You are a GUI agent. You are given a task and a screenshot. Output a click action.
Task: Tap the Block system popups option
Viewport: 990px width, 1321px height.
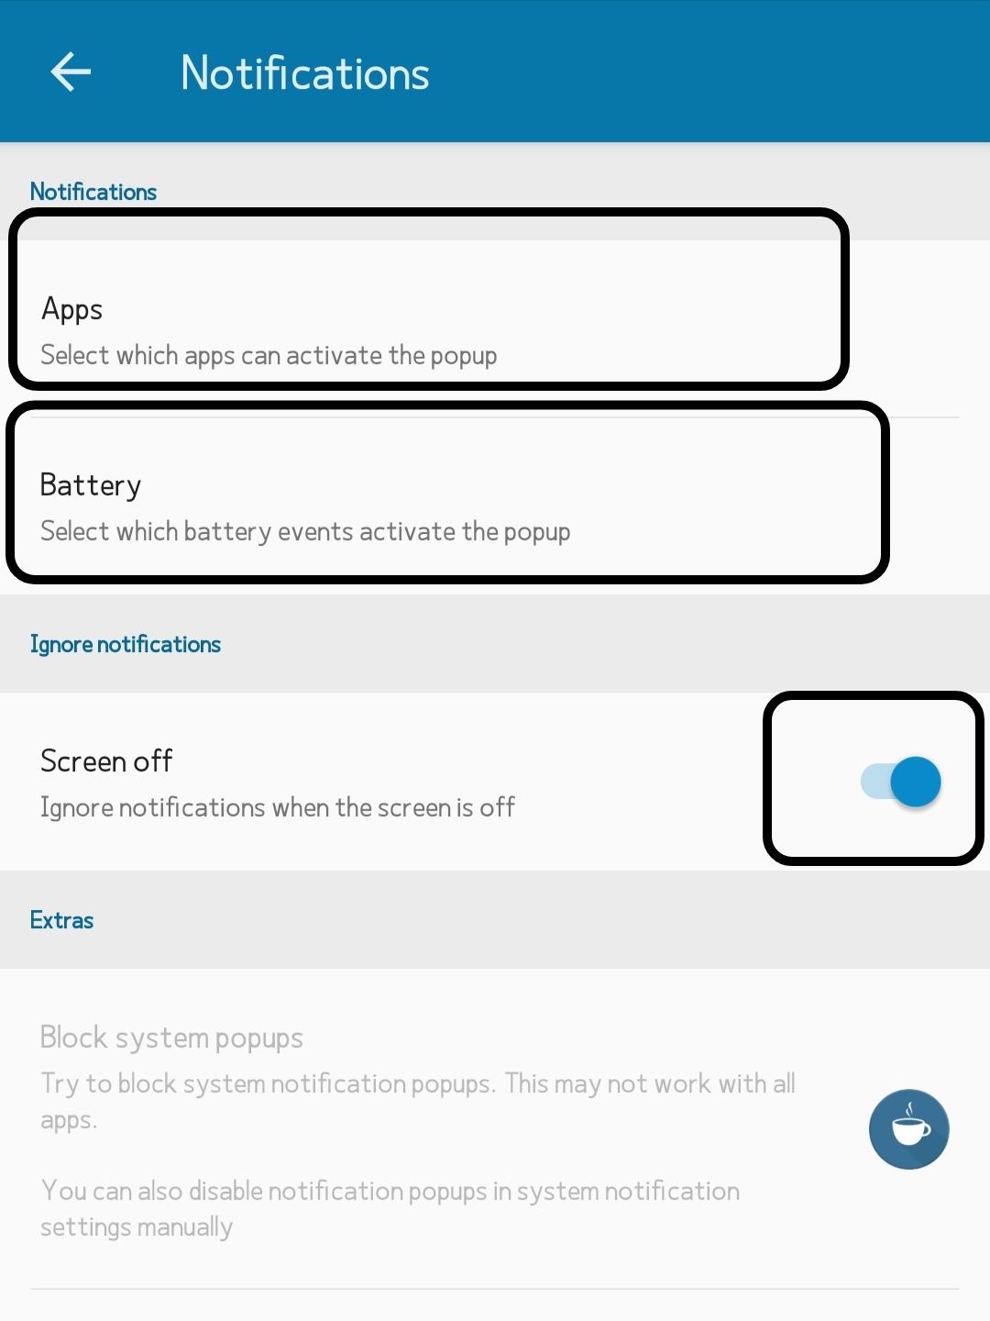(x=171, y=1038)
